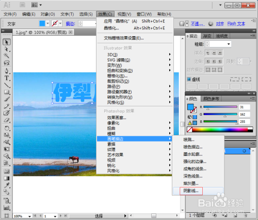Image resolution: width=258 pixels, height=220 pixels.
Task: Choose the Rectangle tool
Action: tap(7, 92)
